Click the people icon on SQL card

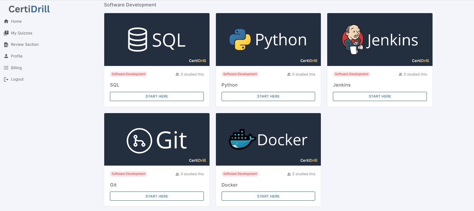[x=178, y=74]
